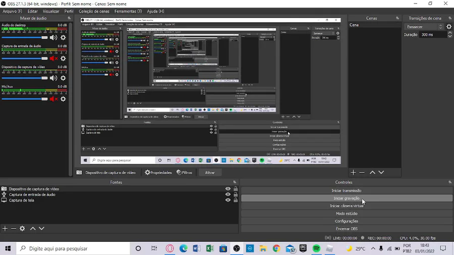
Task: Undock the Transições de cena panel
Action: tap(449, 18)
